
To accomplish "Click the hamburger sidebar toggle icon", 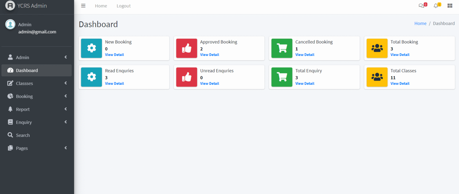I will pos(83,6).
